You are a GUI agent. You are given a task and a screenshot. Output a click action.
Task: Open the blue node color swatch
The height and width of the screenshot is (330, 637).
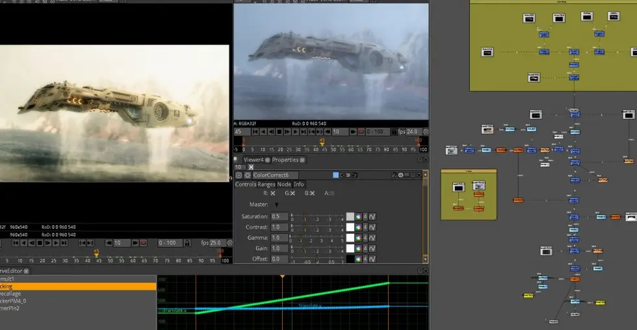[x=335, y=175]
